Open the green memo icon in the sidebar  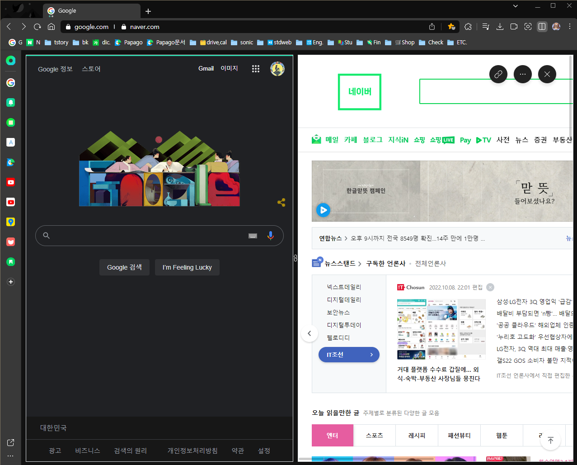(x=11, y=123)
